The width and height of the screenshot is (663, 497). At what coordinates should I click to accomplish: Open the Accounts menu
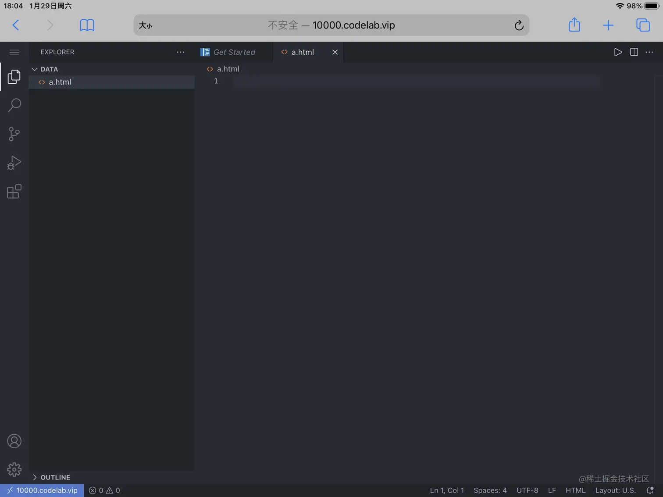[x=14, y=441]
